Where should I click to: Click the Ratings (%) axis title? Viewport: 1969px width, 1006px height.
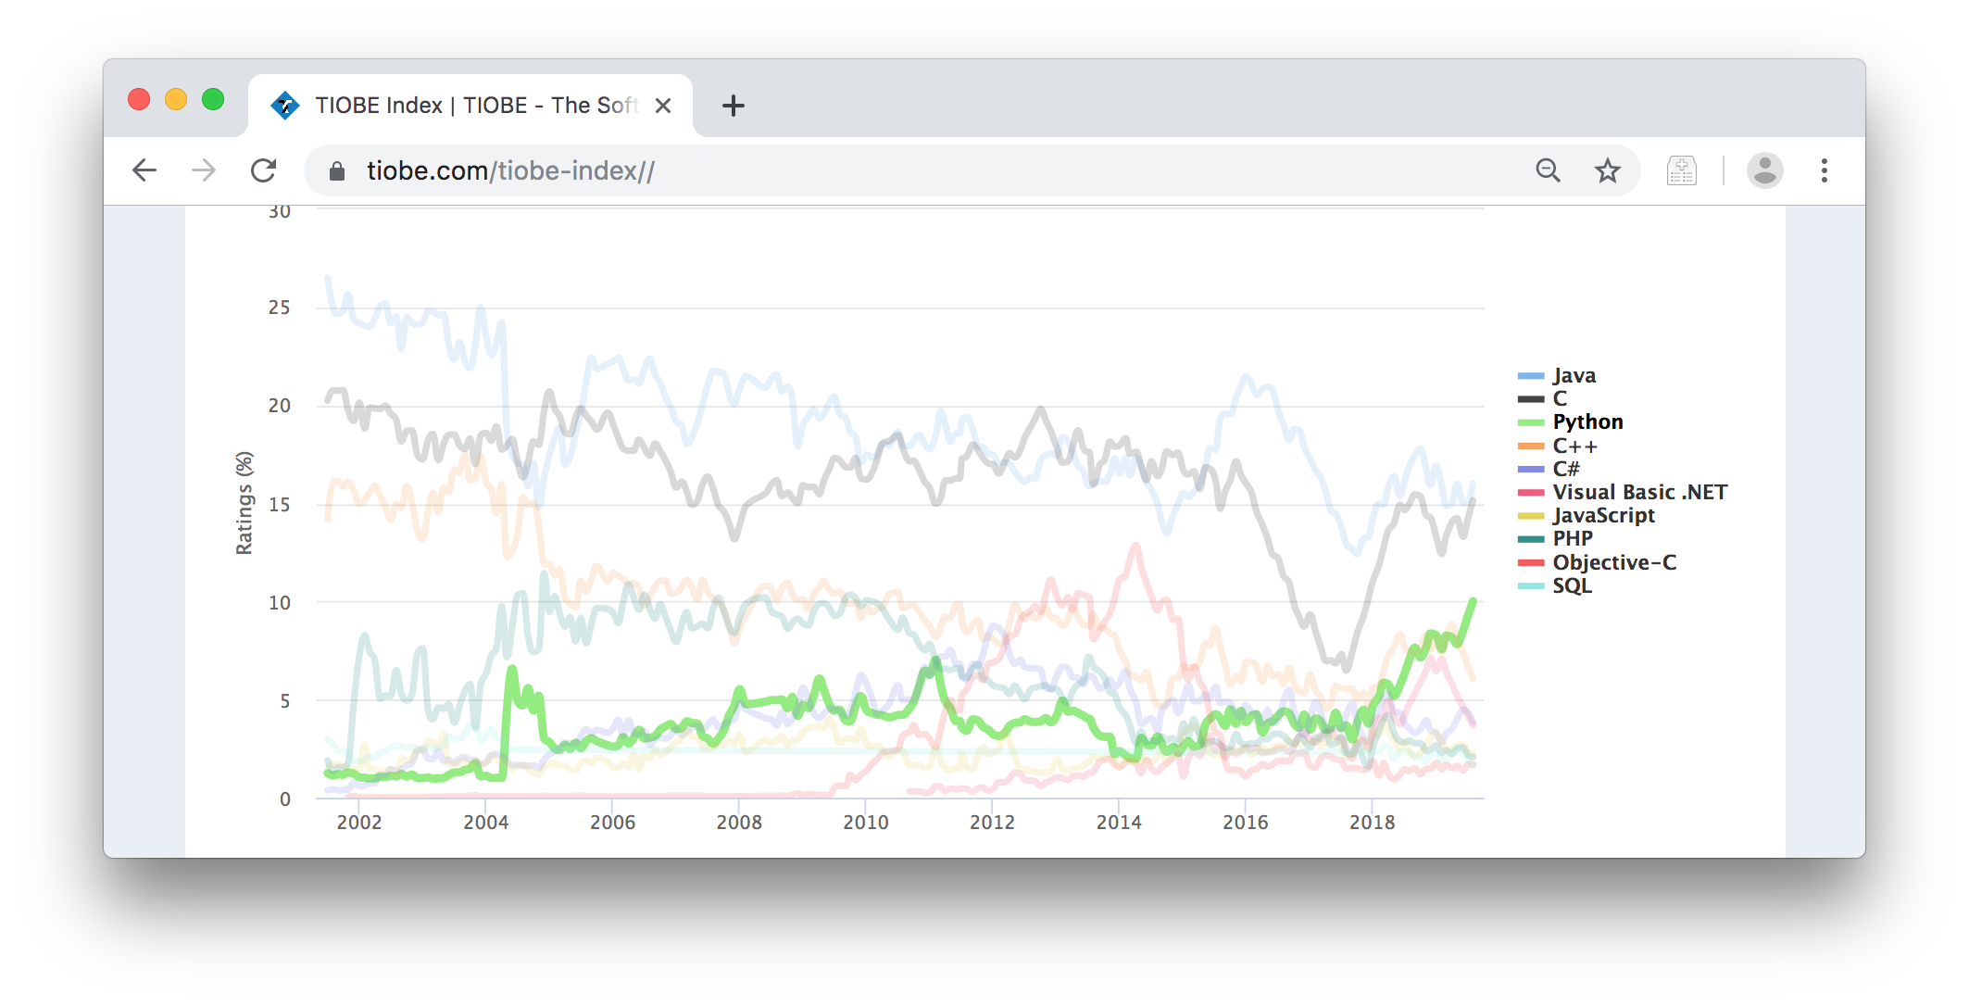[x=244, y=503]
